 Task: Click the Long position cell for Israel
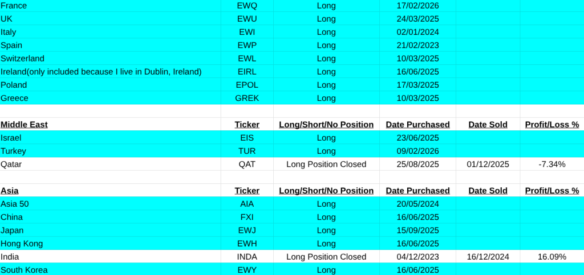326,137
